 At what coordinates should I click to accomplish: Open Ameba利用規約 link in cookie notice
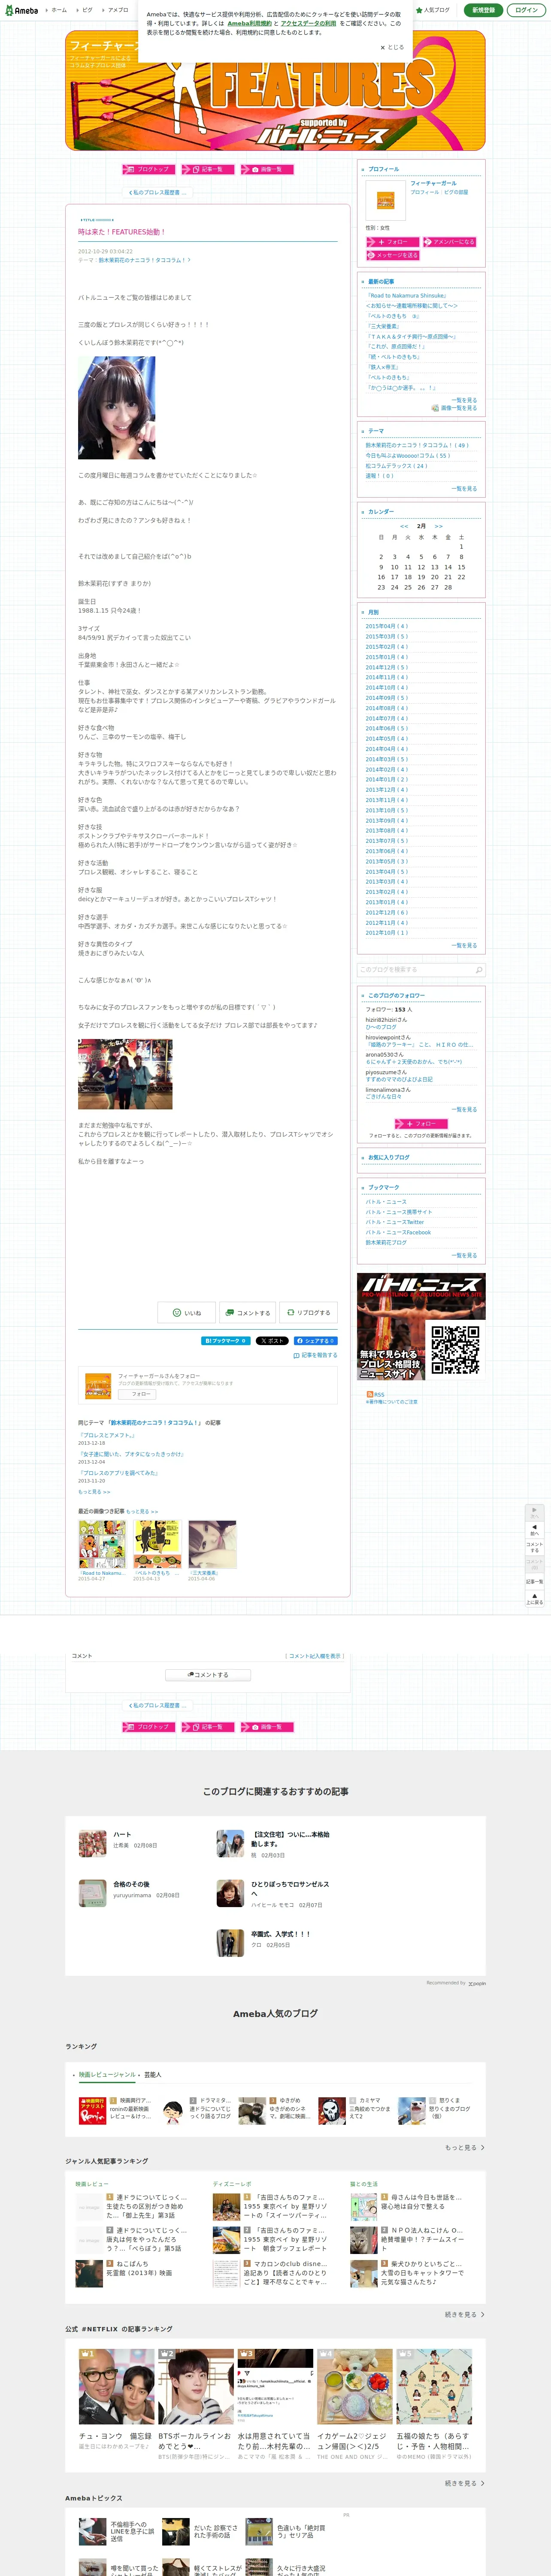(x=249, y=23)
